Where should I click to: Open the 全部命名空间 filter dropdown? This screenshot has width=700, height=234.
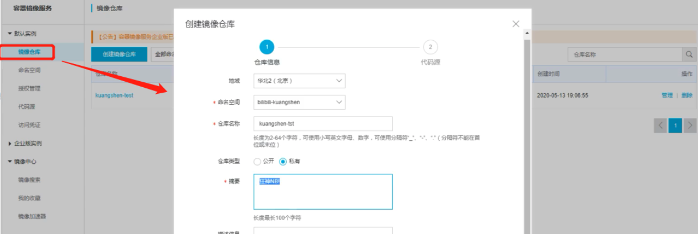[163, 54]
